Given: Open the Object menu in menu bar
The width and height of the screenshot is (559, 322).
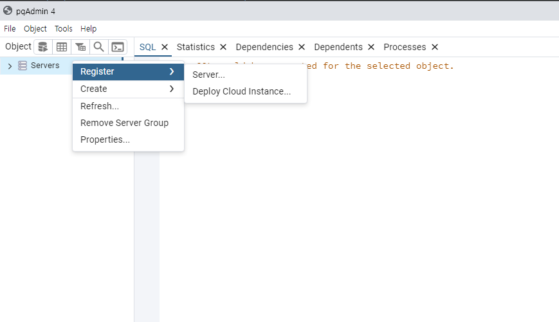Looking at the screenshot, I should coord(35,28).
